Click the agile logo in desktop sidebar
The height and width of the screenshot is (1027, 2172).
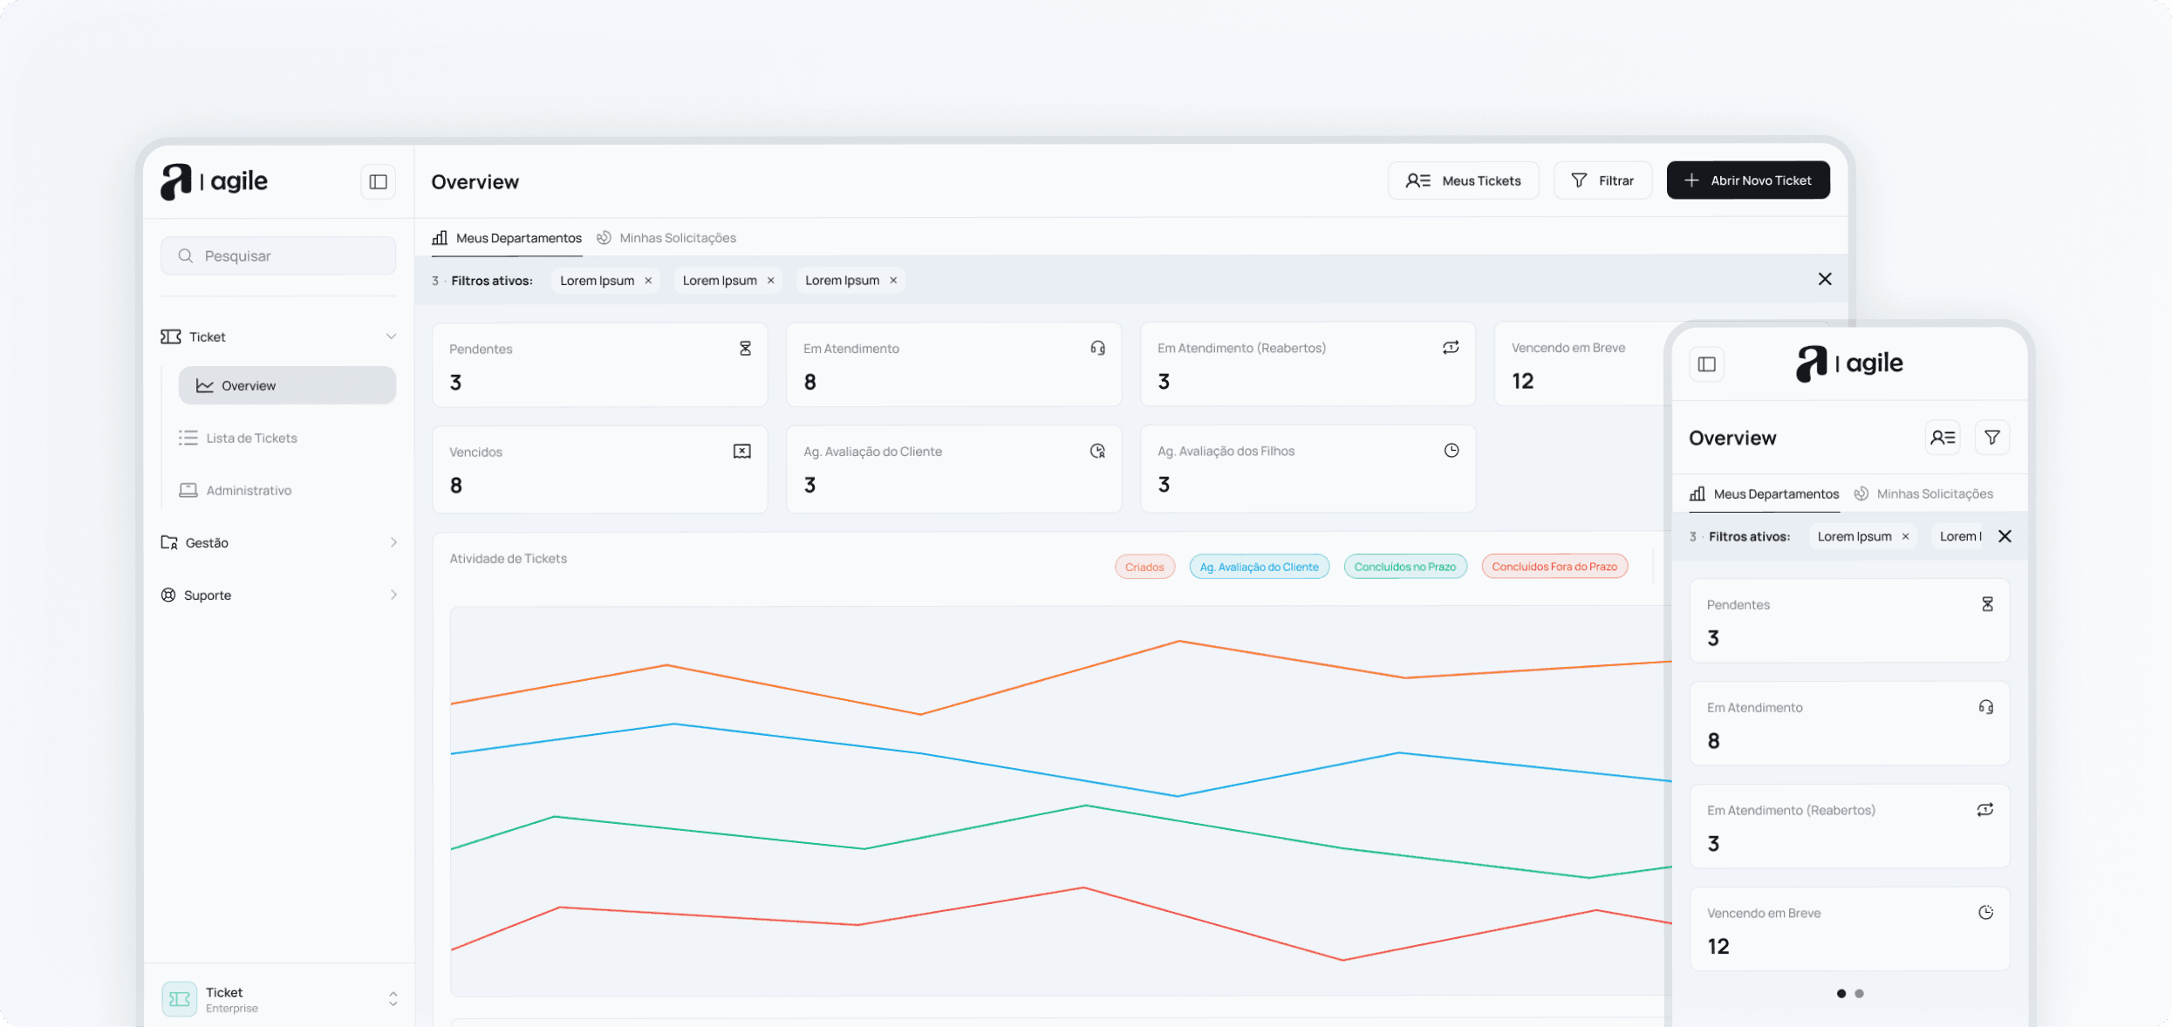(214, 181)
